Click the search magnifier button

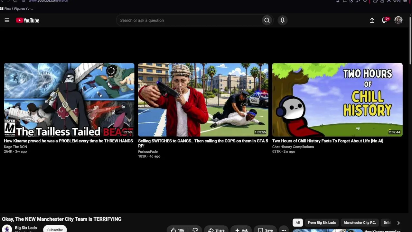(x=267, y=20)
